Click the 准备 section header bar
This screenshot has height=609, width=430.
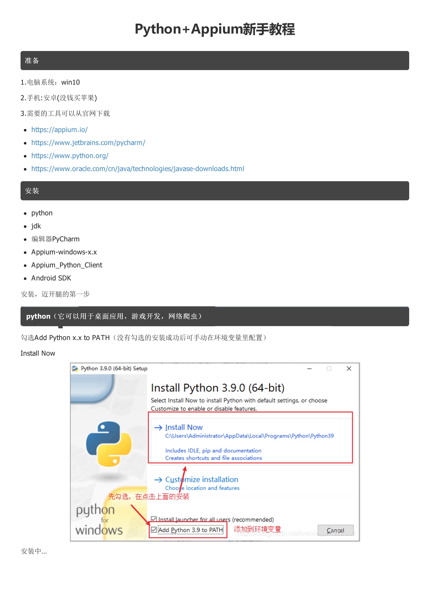215,60
